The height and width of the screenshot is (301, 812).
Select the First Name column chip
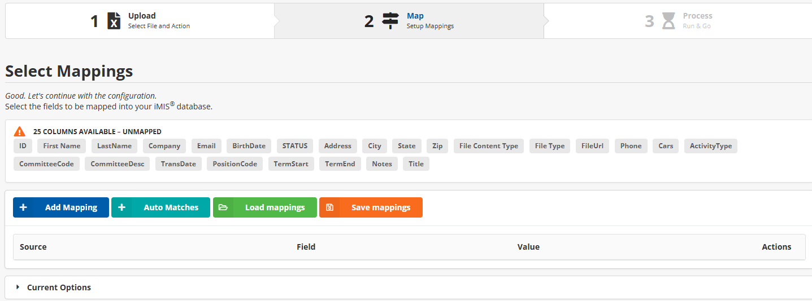(x=62, y=146)
